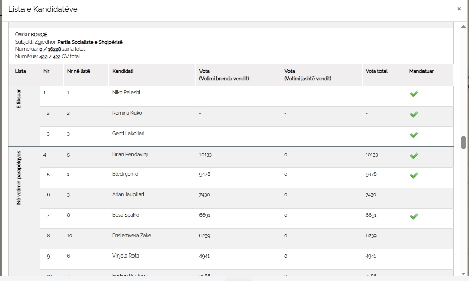Image resolution: width=469 pixels, height=281 pixels.
Task: Select candidate name Bledi çomo
Action: pos(125,174)
